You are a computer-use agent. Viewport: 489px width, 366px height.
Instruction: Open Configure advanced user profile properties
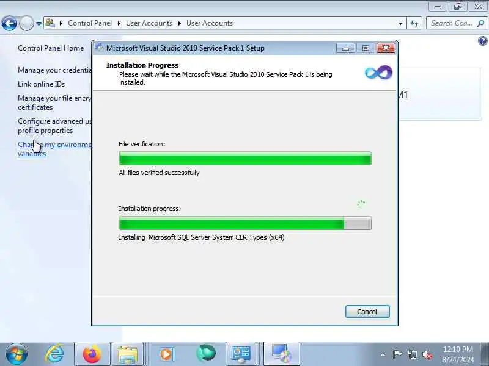54,126
